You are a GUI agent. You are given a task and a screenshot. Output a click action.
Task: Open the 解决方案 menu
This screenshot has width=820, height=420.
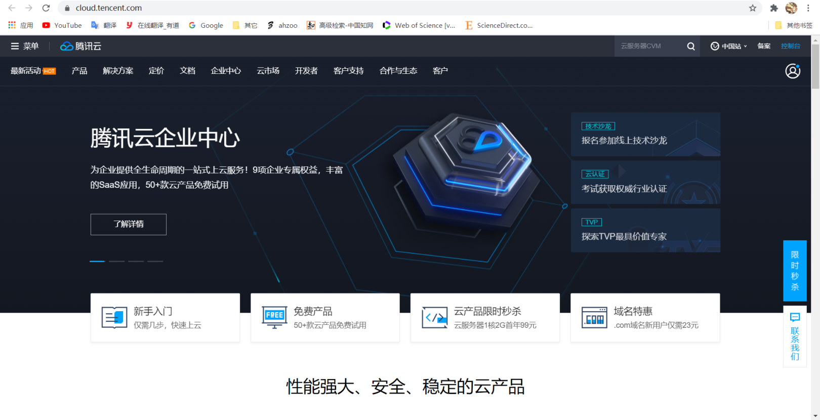tap(118, 71)
